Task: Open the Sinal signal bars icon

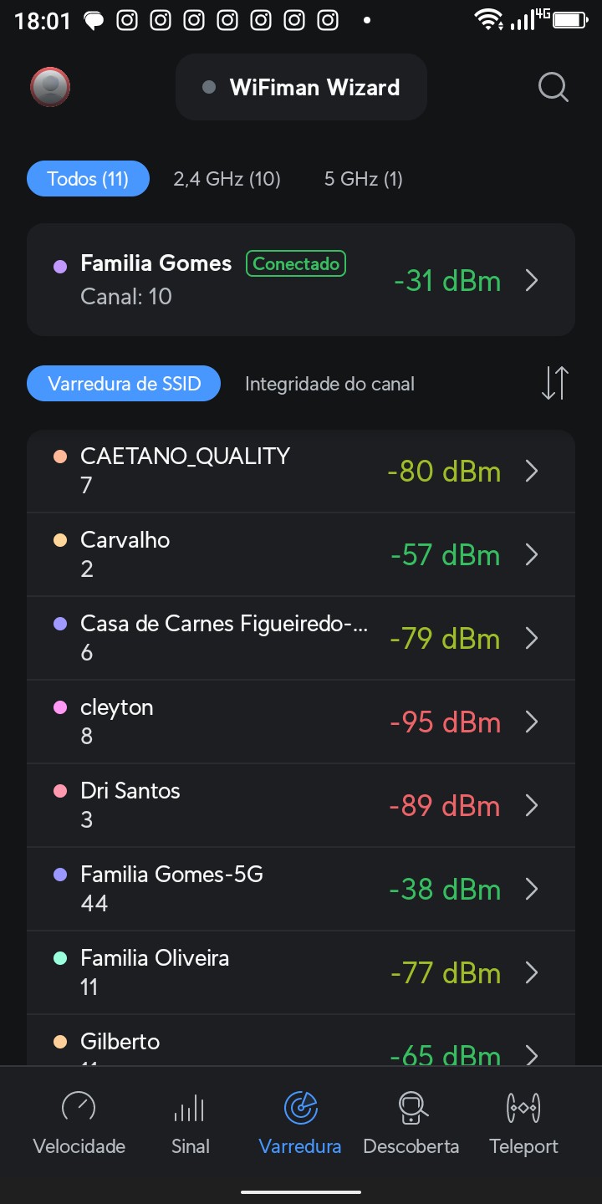Action: coord(190,1107)
